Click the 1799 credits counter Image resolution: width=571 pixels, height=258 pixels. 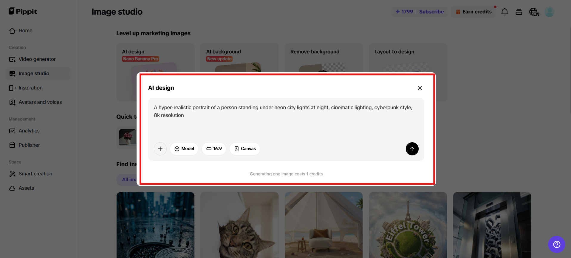[x=404, y=12]
